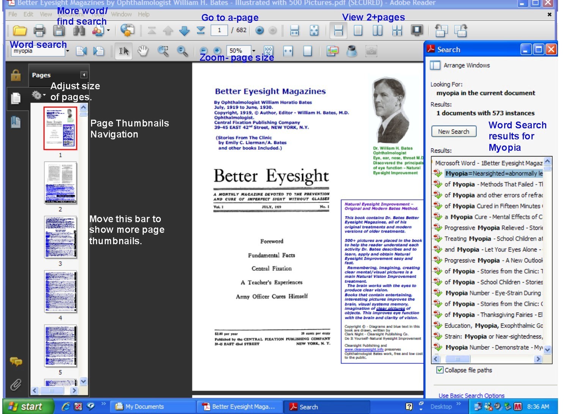This screenshot has height=414, width=569.
Task: Choose the Select text cursor tool
Action: pos(124,51)
